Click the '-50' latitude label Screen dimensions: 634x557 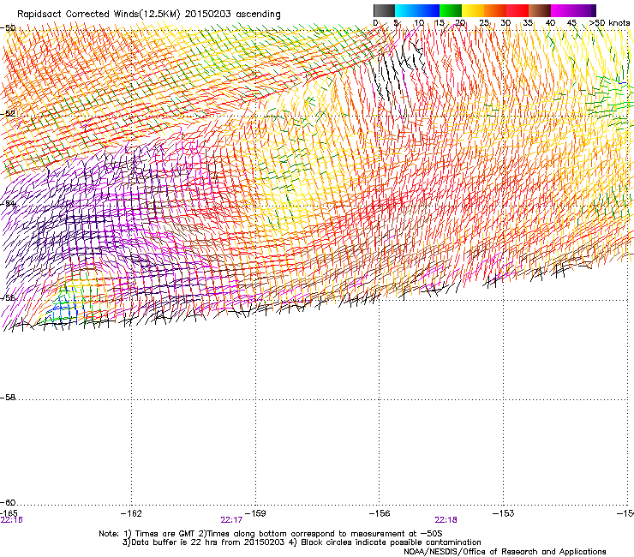8,28
